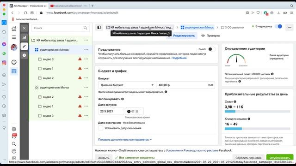This screenshot has width=296, height=166.
Task: Open three-dot menu for аудитория муж Минск
Action: point(86,87)
